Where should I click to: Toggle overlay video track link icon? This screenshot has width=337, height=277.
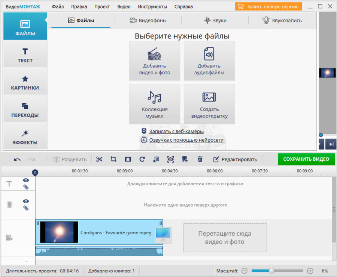[26, 208]
